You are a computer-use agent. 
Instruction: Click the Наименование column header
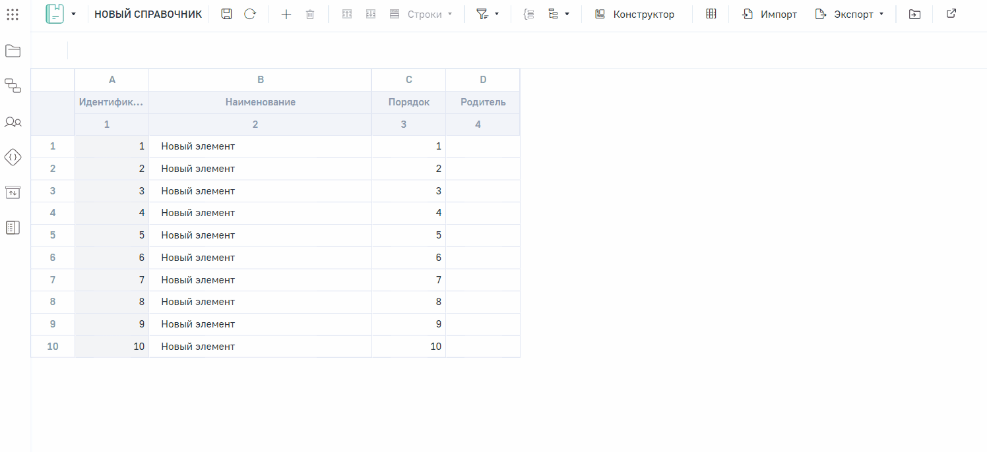[x=261, y=102]
